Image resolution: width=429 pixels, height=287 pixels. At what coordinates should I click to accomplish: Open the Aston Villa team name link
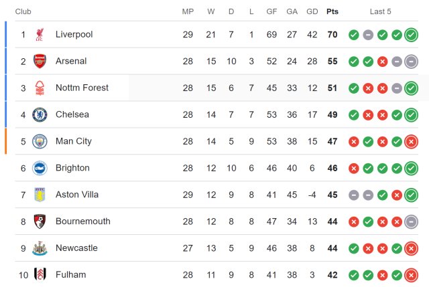click(x=77, y=195)
